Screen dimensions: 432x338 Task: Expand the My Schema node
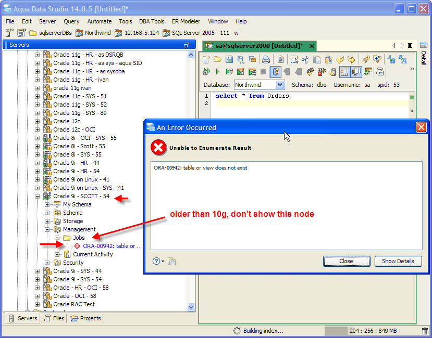click(x=47, y=204)
